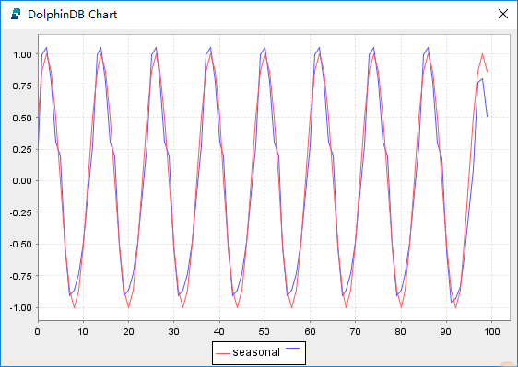Click the y-axis label 0.50
This screenshot has width=518, height=367.
point(22,118)
